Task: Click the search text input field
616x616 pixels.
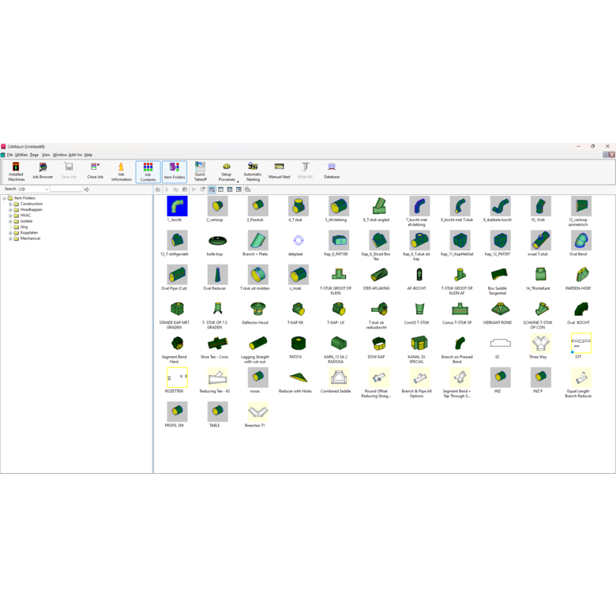Action: click(66, 190)
